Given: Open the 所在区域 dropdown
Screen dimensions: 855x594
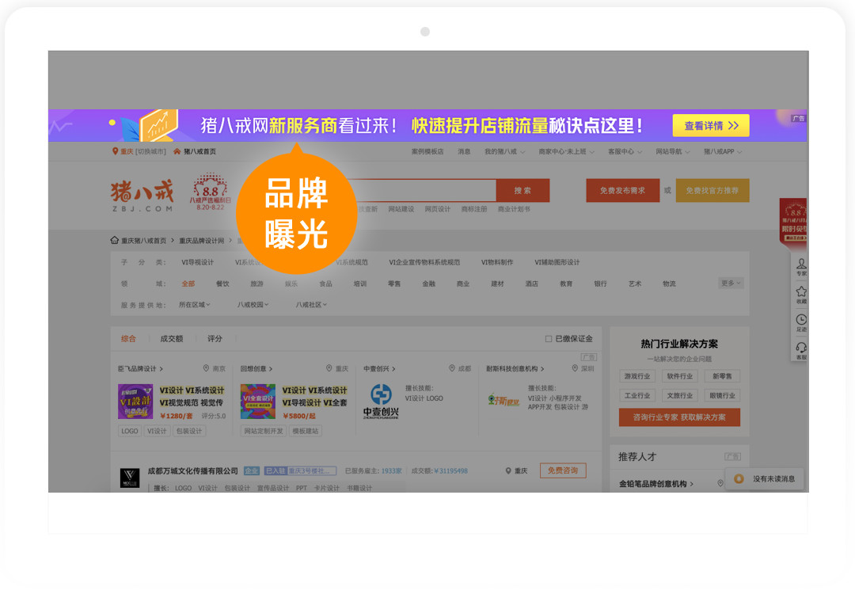Looking at the screenshot, I should tap(195, 305).
